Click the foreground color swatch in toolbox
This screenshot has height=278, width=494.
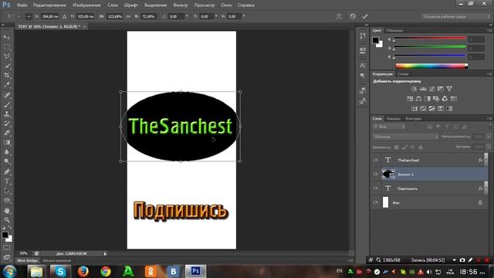click(5, 235)
